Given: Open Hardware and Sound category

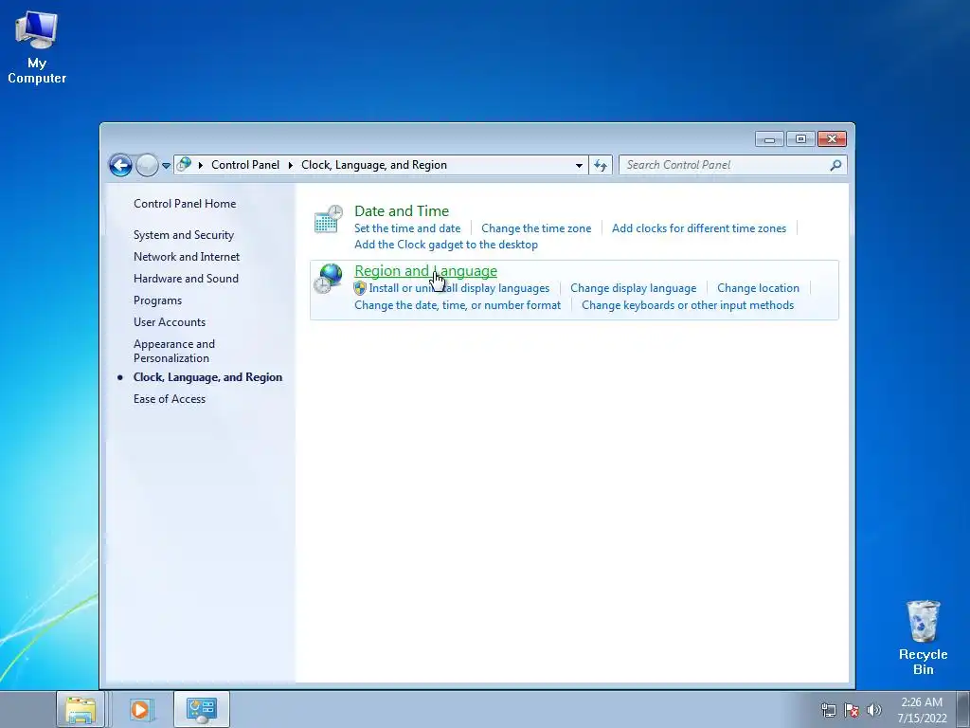Looking at the screenshot, I should click(186, 279).
